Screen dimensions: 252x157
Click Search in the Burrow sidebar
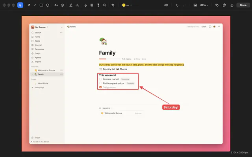(47, 33)
